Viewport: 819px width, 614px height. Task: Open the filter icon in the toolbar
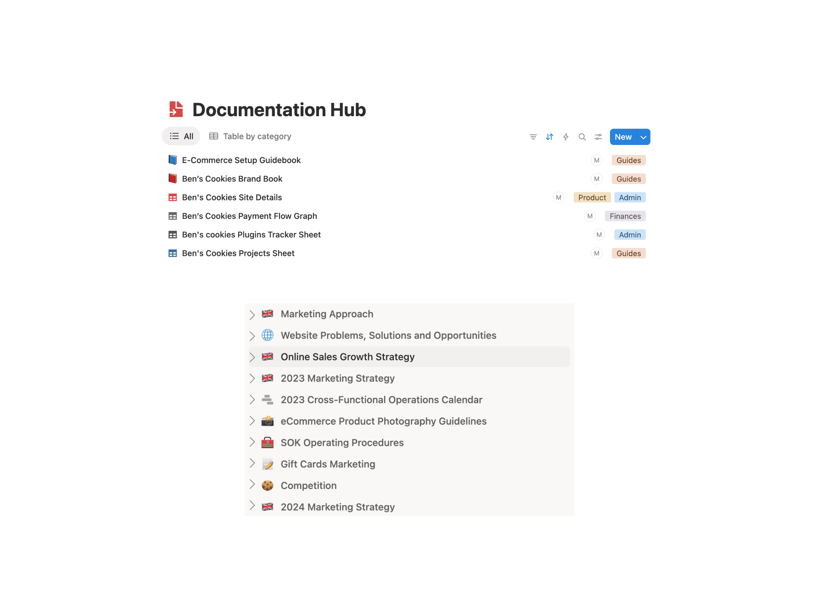tap(533, 137)
